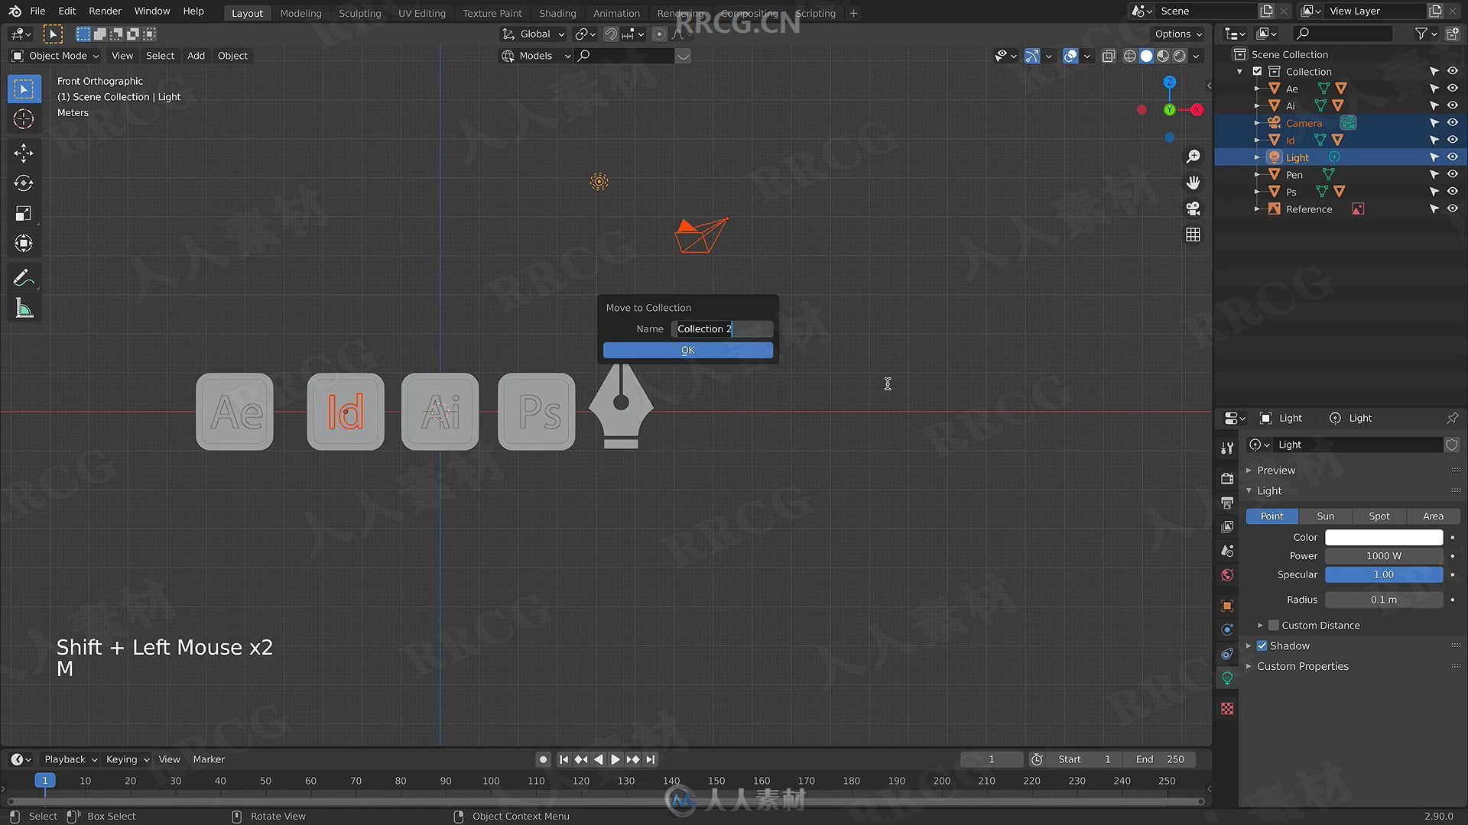Image resolution: width=1468 pixels, height=825 pixels.
Task: Open the Render properties tab
Action: point(1227,478)
